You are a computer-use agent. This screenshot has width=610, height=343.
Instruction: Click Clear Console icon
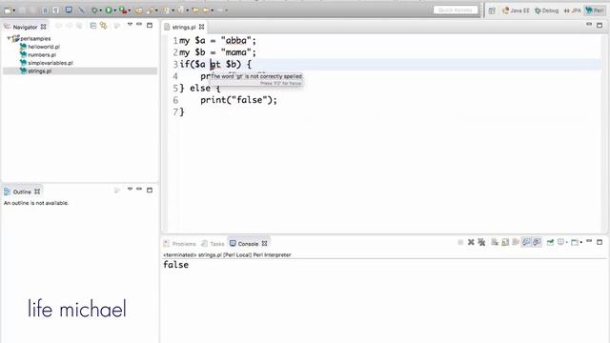495,242
